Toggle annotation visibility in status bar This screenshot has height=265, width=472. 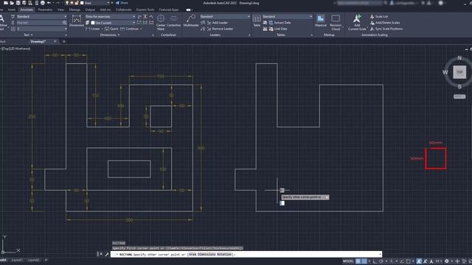[x=419, y=261]
